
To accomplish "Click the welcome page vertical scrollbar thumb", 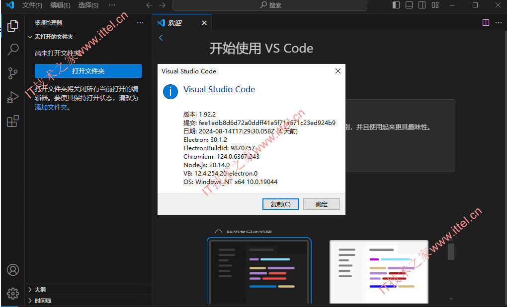I will tap(451, 251).
